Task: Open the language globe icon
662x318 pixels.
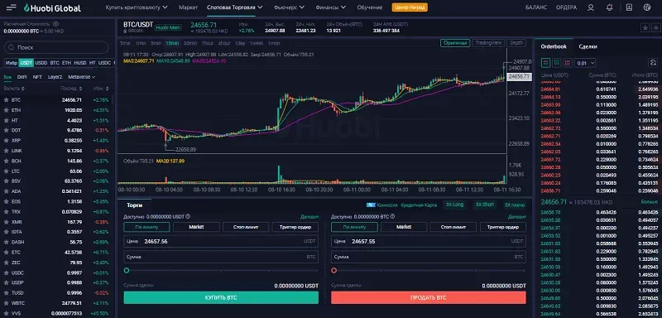Action: pyautogui.click(x=647, y=7)
